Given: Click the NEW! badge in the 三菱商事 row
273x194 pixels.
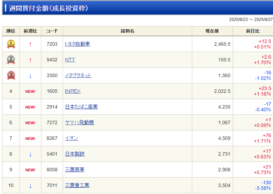Looking at the screenshot, I should (x=30, y=170).
